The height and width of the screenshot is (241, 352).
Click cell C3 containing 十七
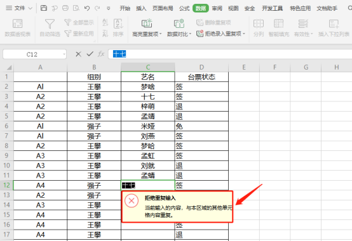(147, 96)
